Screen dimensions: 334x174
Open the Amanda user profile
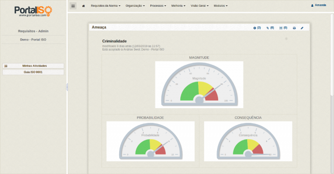(318, 5)
